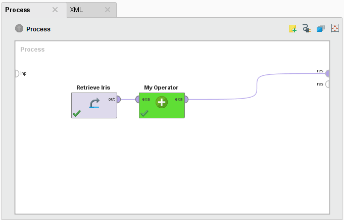Click My Operator's left 'exa' input port
The width and height of the screenshot is (344, 220).
[137, 99]
